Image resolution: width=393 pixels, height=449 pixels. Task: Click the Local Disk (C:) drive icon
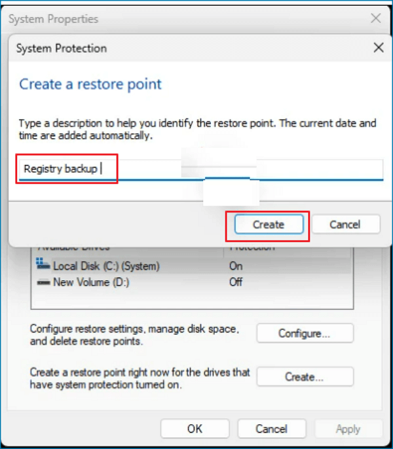pyautogui.click(x=43, y=264)
